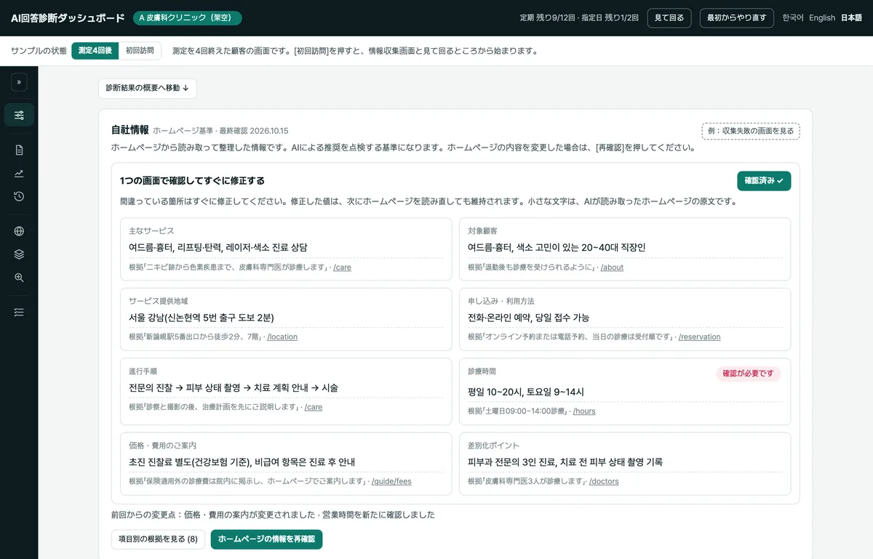This screenshot has width=873, height=559.
Task: Select 日本語 language option
Action: click(851, 18)
